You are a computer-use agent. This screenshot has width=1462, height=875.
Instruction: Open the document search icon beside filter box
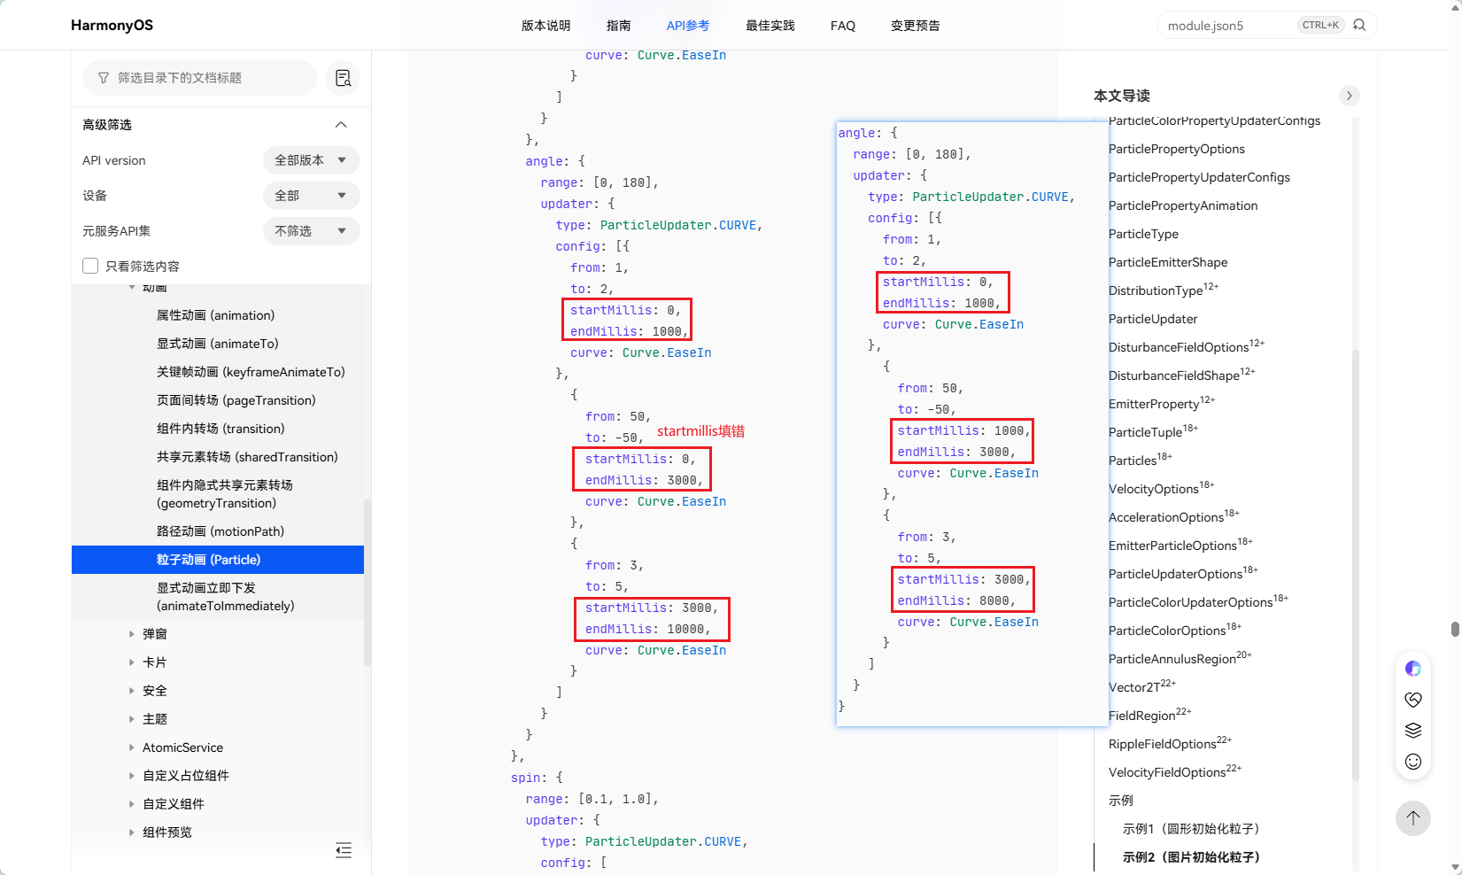tap(344, 78)
